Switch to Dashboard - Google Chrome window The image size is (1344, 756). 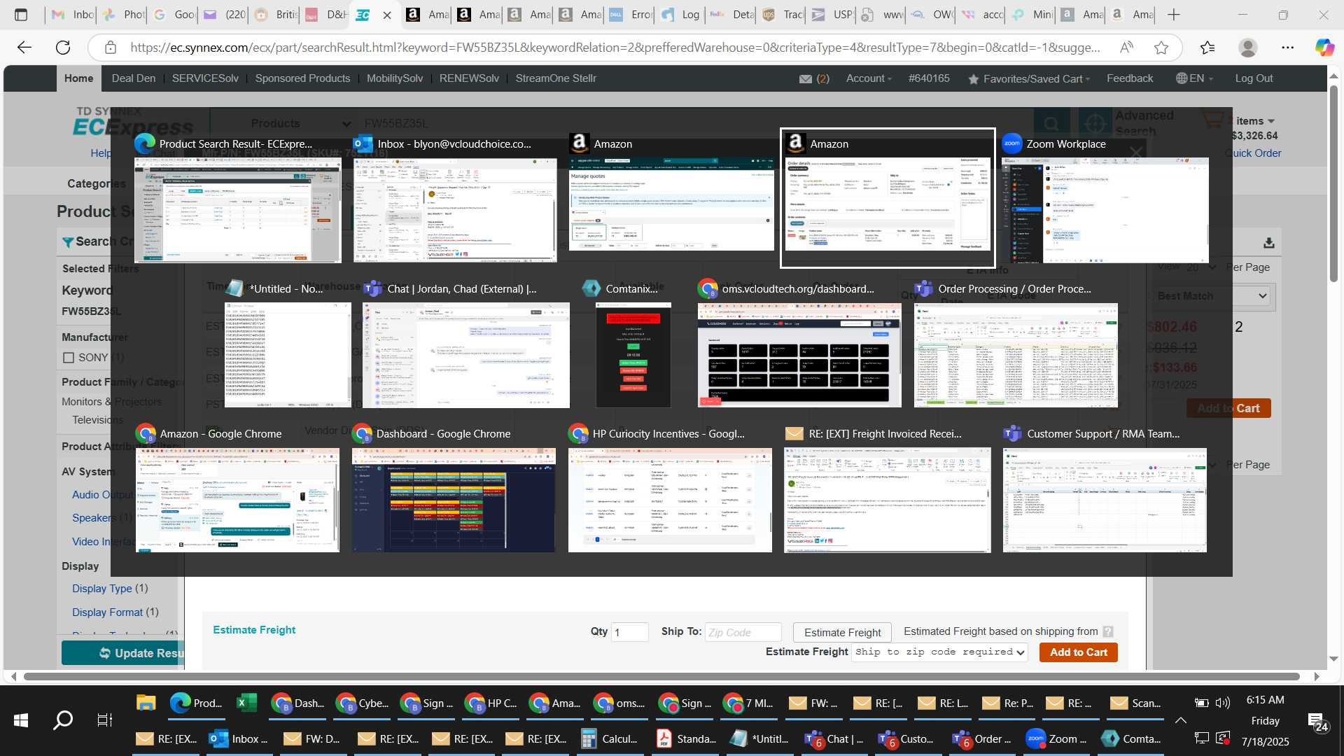coord(454,500)
